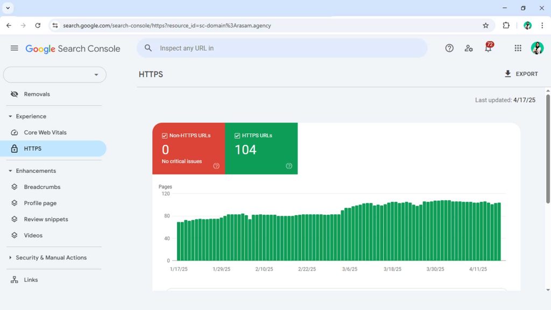
Task: Click the page vertical scrollbar thumb
Action: pyautogui.click(x=548, y=149)
